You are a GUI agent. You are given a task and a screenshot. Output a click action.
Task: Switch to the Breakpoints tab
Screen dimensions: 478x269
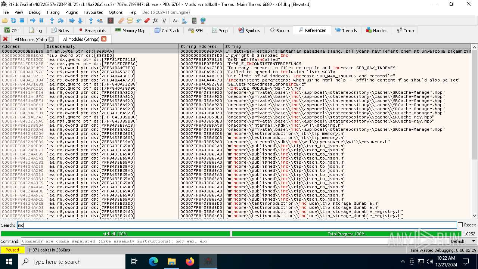[93, 30]
